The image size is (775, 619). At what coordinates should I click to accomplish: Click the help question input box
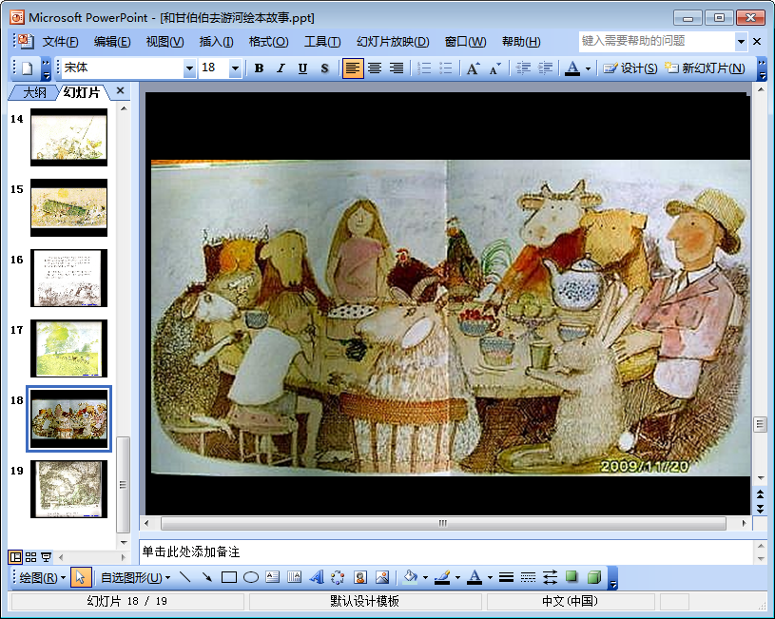657,41
